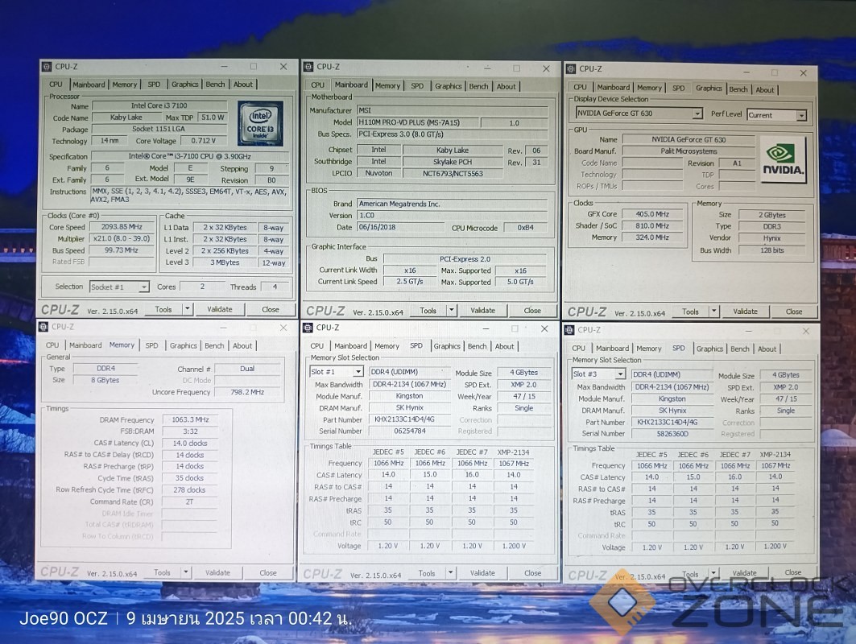This screenshot has width=856, height=644.
Task: Switch to the Memory tab in the Slot #1 SPD window
Action: tap(387, 346)
